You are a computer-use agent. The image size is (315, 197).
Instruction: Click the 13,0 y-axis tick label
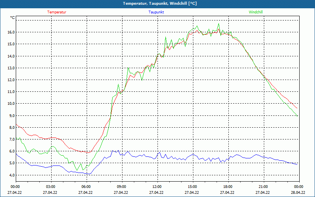11,68
